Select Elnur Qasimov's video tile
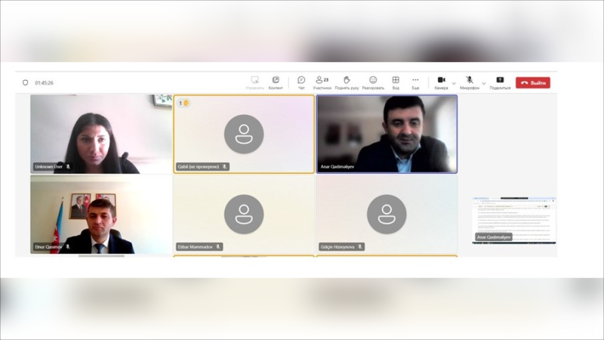Image resolution: width=604 pixels, height=340 pixels. 101,215
